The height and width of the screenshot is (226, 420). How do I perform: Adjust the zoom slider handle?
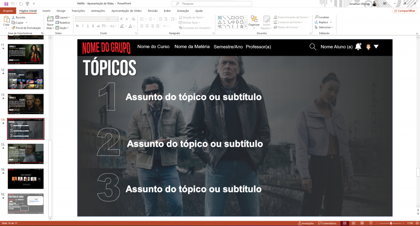391,223
